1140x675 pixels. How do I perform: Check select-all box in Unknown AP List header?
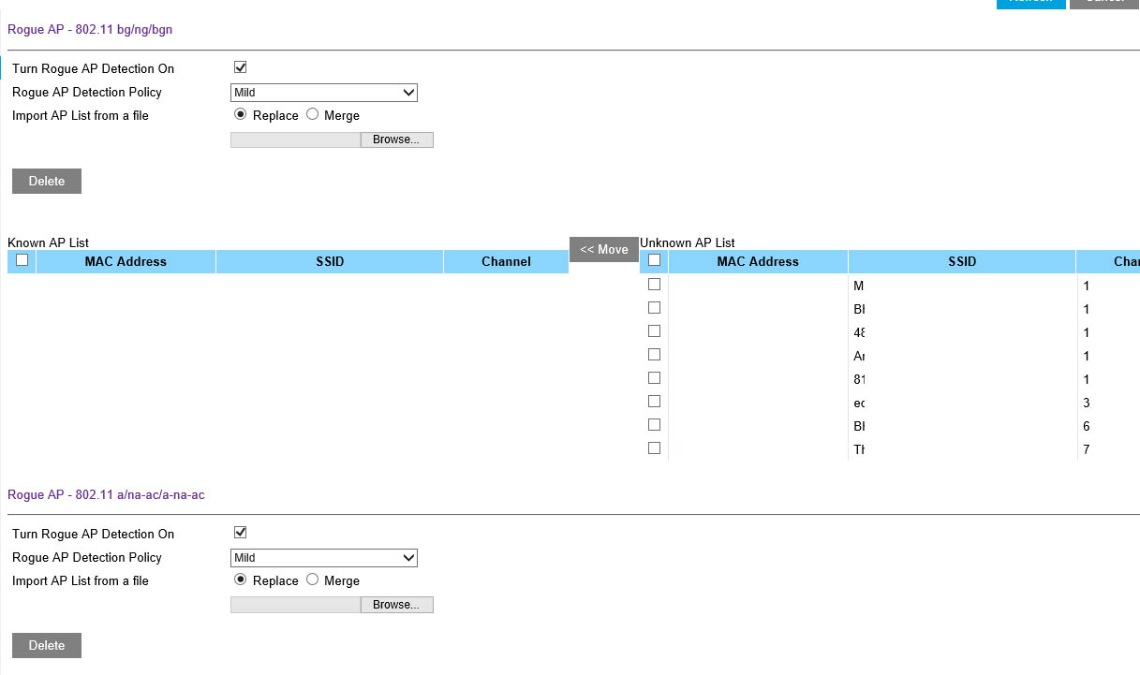click(655, 260)
